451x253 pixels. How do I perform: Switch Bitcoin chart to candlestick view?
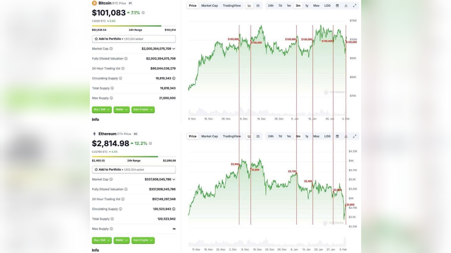click(x=258, y=6)
